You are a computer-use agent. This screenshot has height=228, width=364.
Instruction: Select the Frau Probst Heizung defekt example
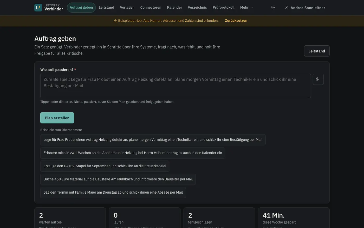(153, 140)
